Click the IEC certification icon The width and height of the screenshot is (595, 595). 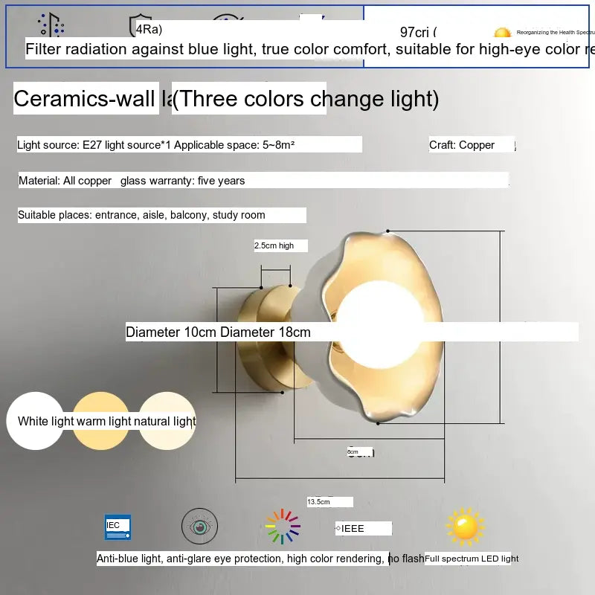click(118, 527)
